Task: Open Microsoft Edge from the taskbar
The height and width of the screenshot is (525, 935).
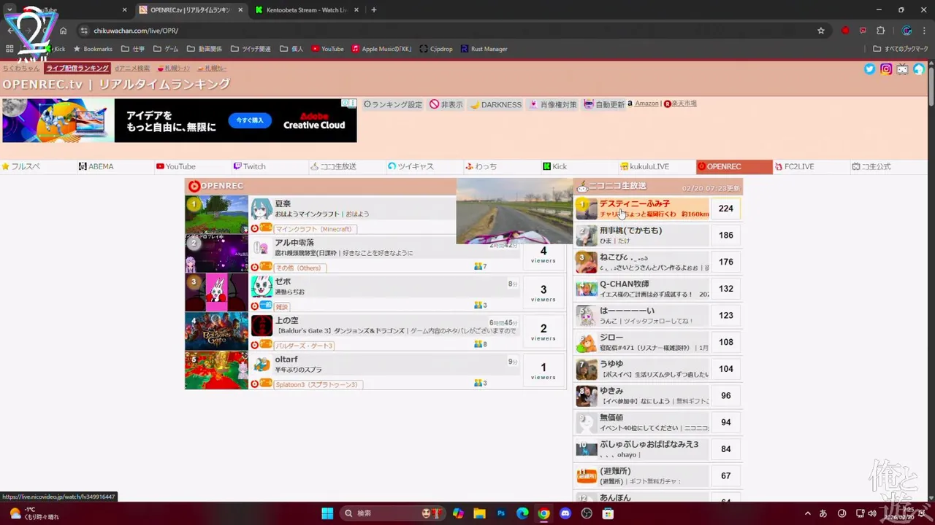Action: click(x=522, y=513)
